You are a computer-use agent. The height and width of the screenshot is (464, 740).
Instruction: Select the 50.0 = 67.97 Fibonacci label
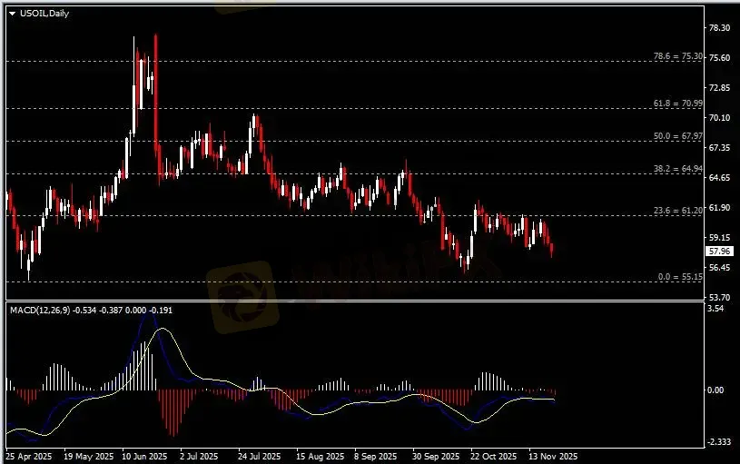[x=677, y=136]
